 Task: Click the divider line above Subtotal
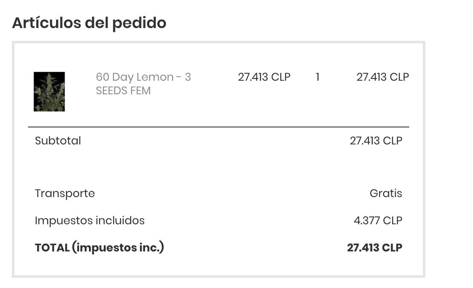219,127
